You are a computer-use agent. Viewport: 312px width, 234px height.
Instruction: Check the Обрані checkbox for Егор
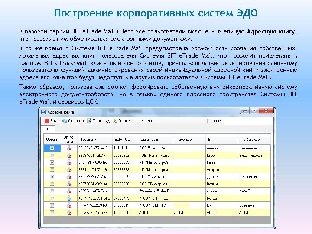(52, 155)
